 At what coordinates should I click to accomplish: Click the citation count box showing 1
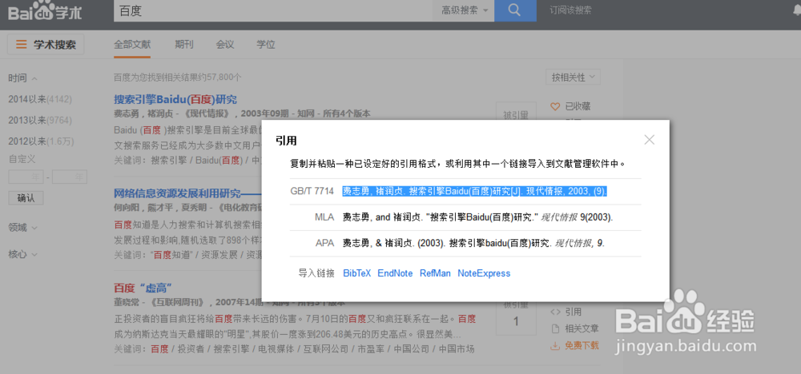(x=516, y=322)
